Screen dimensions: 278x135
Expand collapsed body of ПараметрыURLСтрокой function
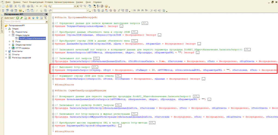[120, 126]
